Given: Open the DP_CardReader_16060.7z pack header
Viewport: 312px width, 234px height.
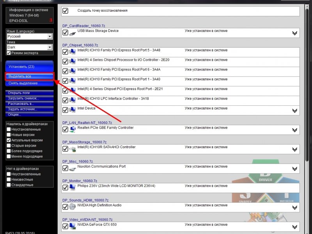Looking at the screenshot, I should coord(84,26).
